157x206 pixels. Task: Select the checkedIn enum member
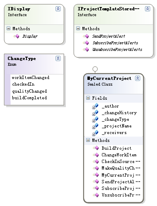(23, 84)
